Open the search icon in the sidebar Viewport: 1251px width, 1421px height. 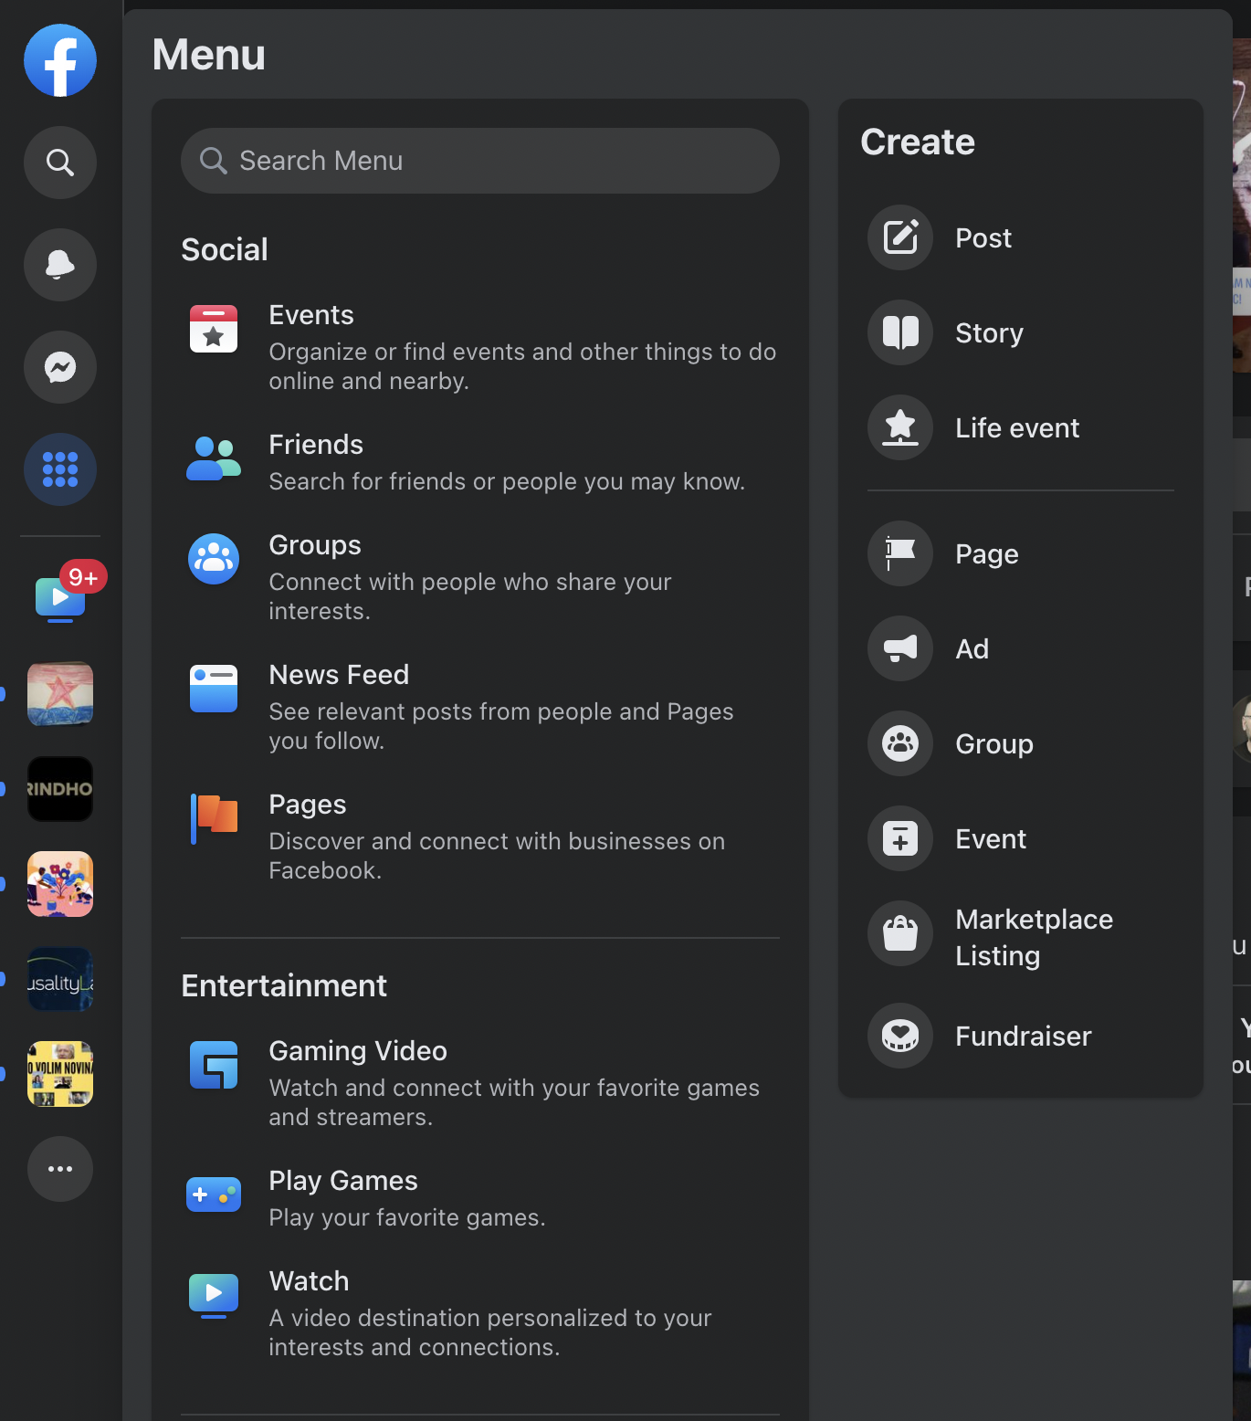pyautogui.click(x=59, y=163)
